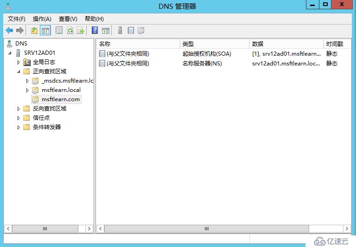Viewport: 356px width, 247px height.
Task: Click the details pane scroll right arrow
Action: [347, 228]
